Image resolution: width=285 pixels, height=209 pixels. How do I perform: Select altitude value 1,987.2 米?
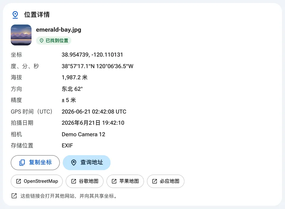75,77
